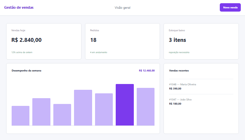The width and height of the screenshot is (245, 140).
Task: Click the Desempenho da semana heading
Action: pos(27,70)
